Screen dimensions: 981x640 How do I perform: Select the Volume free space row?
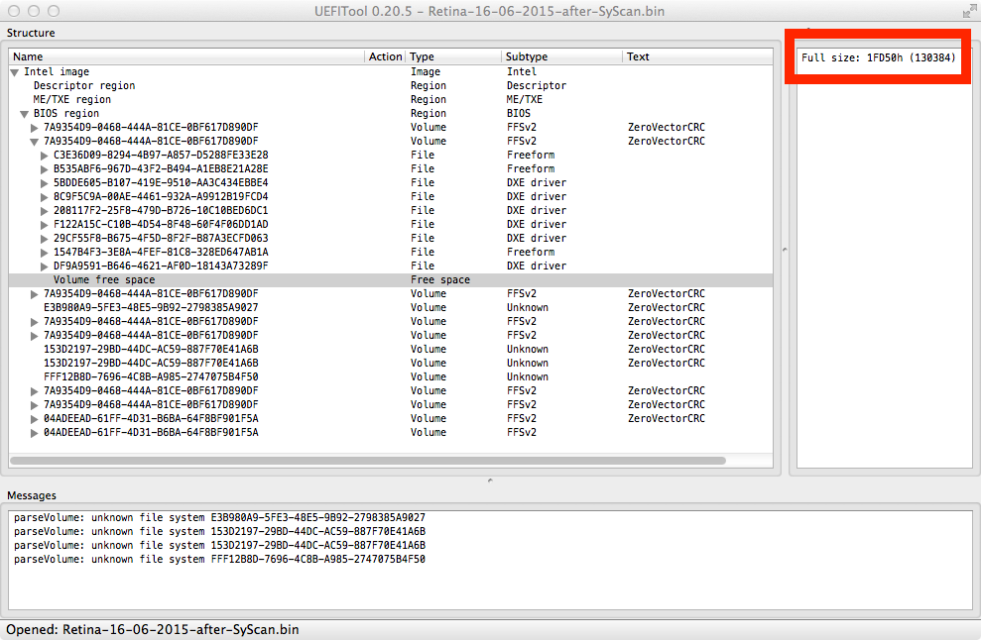point(103,280)
